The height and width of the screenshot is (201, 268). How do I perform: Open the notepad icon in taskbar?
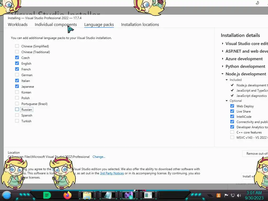click(108, 195)
